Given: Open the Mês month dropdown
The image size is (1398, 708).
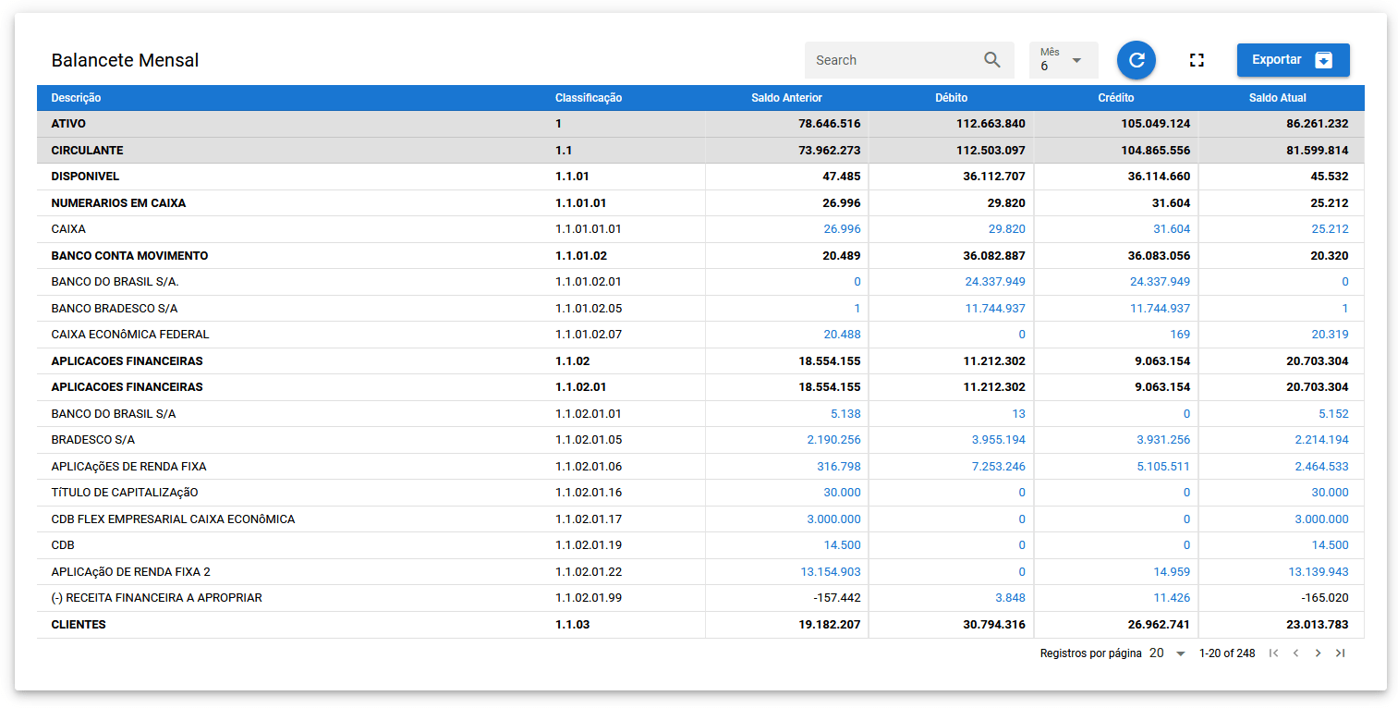Looking at the screenshot, I should point(1063,60).
